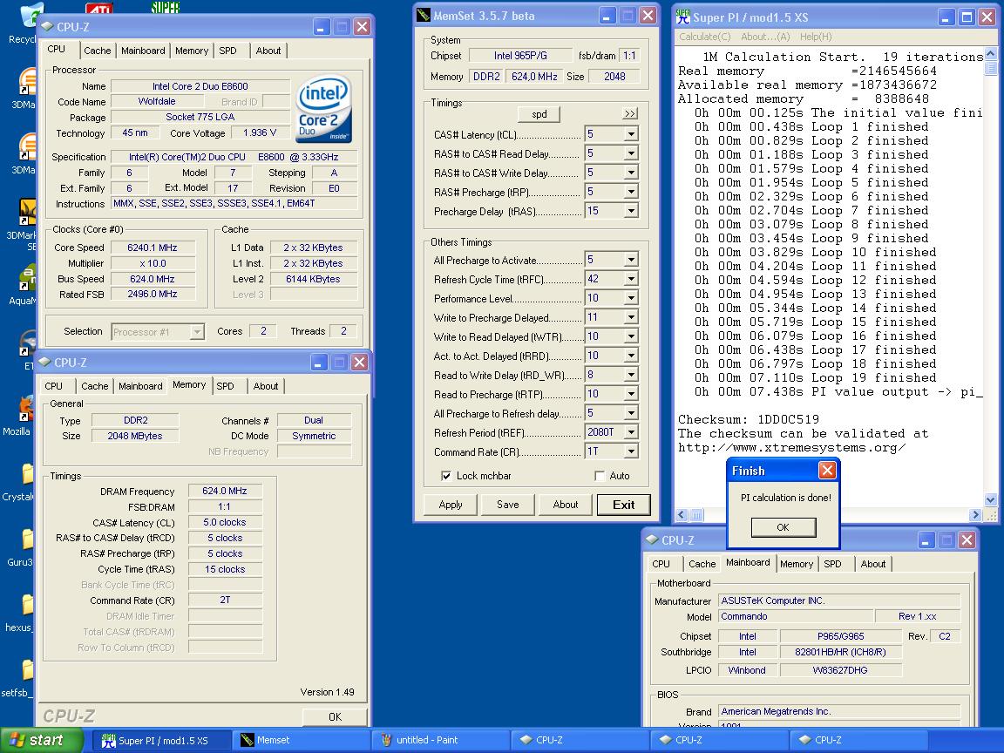Open the About...(A) menu in Super PI
Image resolution: width=1004 pixels, height=753 pixels.
[765, 37]
